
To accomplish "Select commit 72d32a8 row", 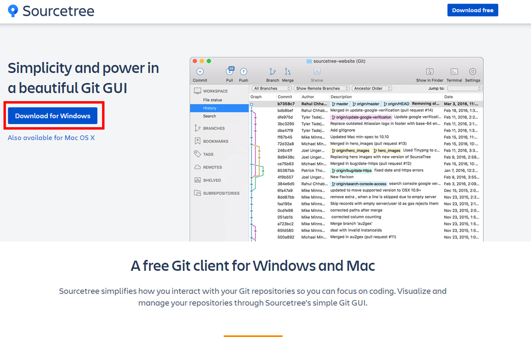I will (366, 144).
